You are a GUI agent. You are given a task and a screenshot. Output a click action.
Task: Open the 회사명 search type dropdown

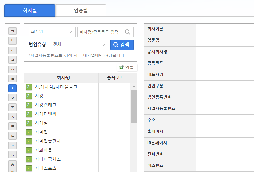coord(52,32)
